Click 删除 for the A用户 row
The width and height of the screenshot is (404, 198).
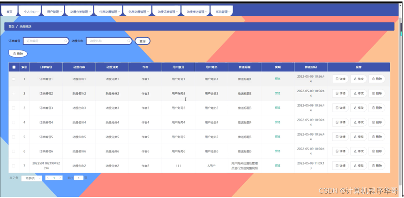(x=377, y=165)
